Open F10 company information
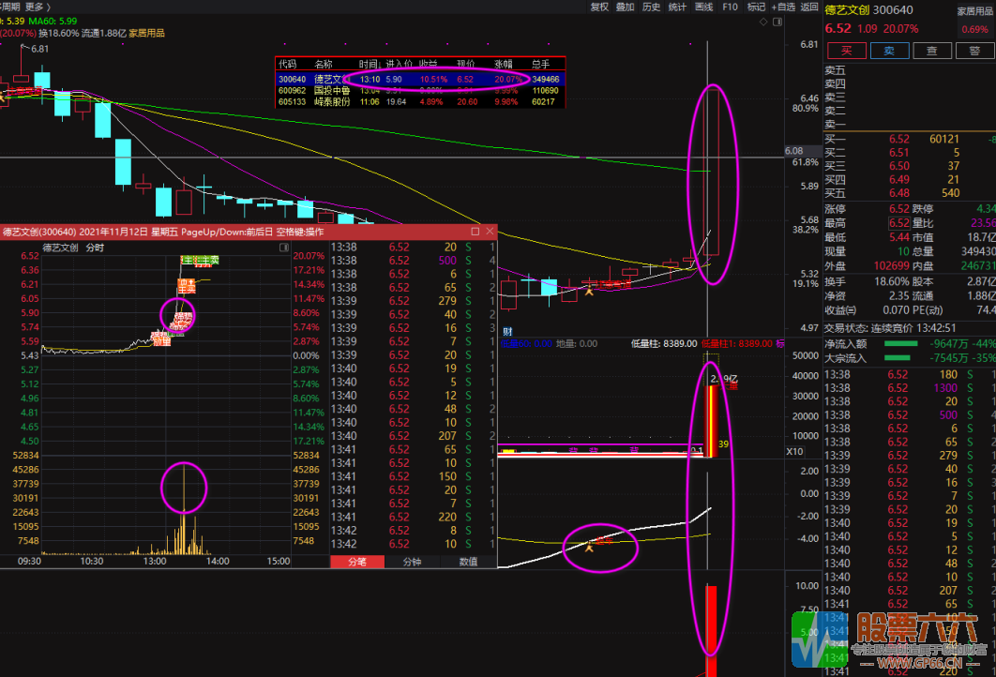Viewport: 996px width, 677px height. click(730, 7)
